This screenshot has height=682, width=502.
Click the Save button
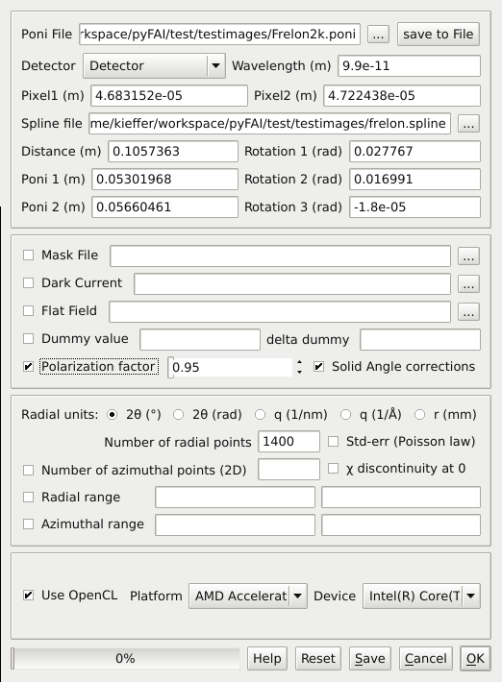click(370, 659)
